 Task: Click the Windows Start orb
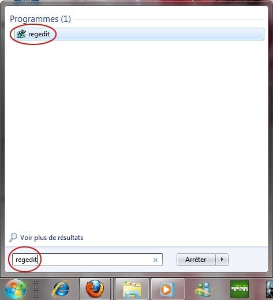[x=16, y=289]
